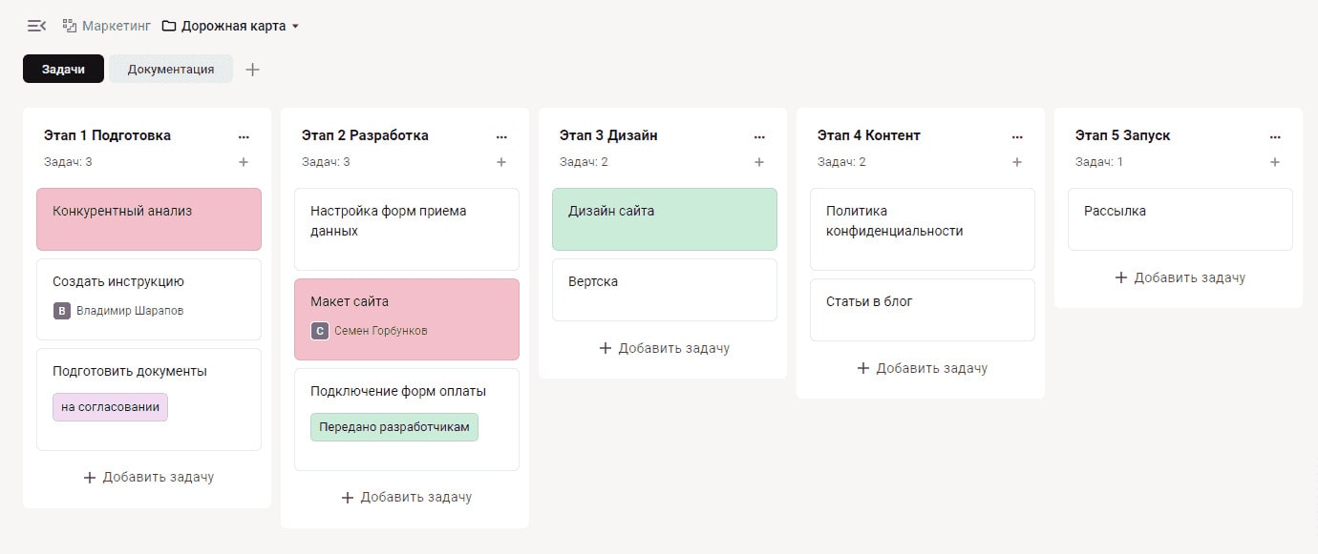This screenshot has width=1318, height=554.
Task: Click plus icon in Этап 1 Подготовка header
Action: [244, 162]
